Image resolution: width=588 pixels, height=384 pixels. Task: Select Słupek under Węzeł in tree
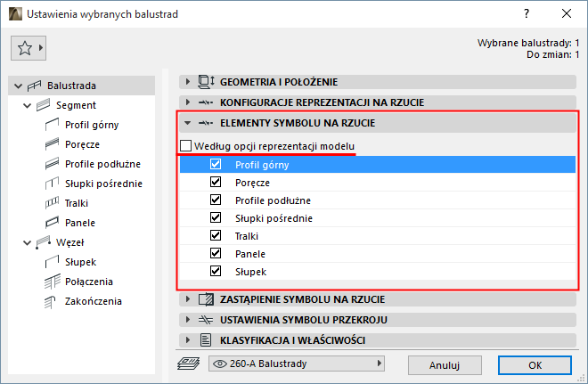click(79, 262)
